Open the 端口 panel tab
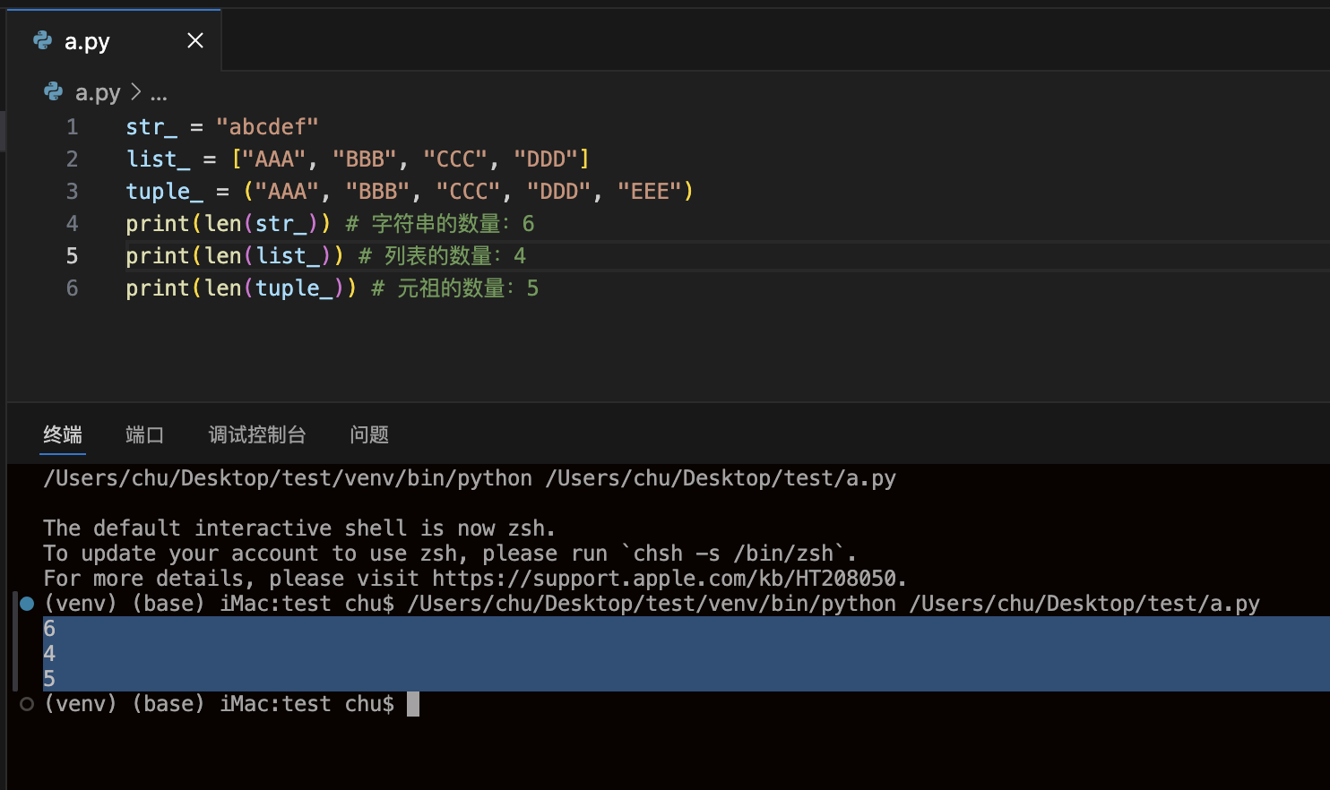This screenshot has width=1330, height=790. point(145,434)
